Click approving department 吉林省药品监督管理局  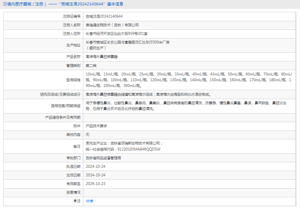pyautogui.click(x=103, y=158)
